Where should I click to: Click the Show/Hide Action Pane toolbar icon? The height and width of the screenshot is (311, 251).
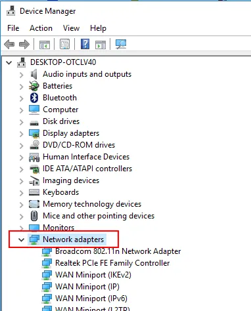(x=101, y=45)
